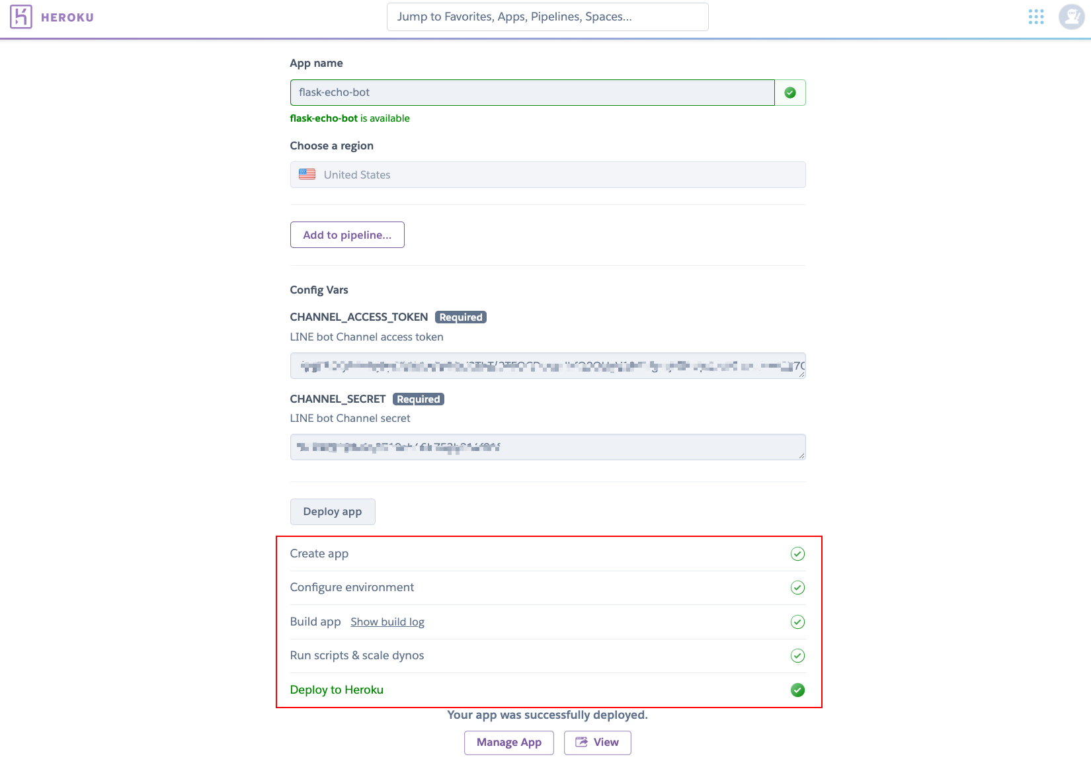Click the CHANNEL_ACCESS_TOKEN value field
Viewport: 1091px width, 773px height.
click(547, 366)
